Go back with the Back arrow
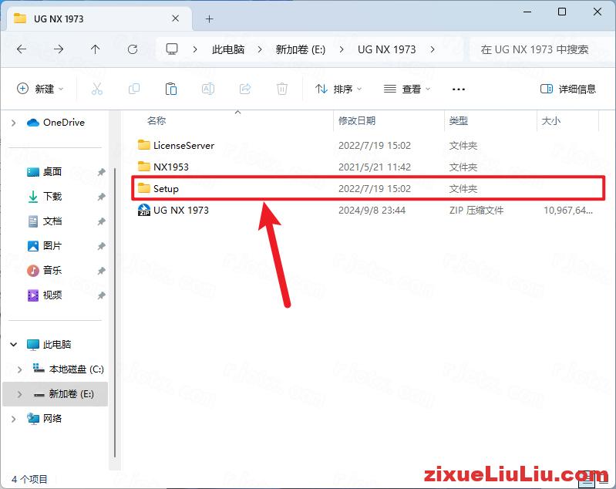 (22, 49)
